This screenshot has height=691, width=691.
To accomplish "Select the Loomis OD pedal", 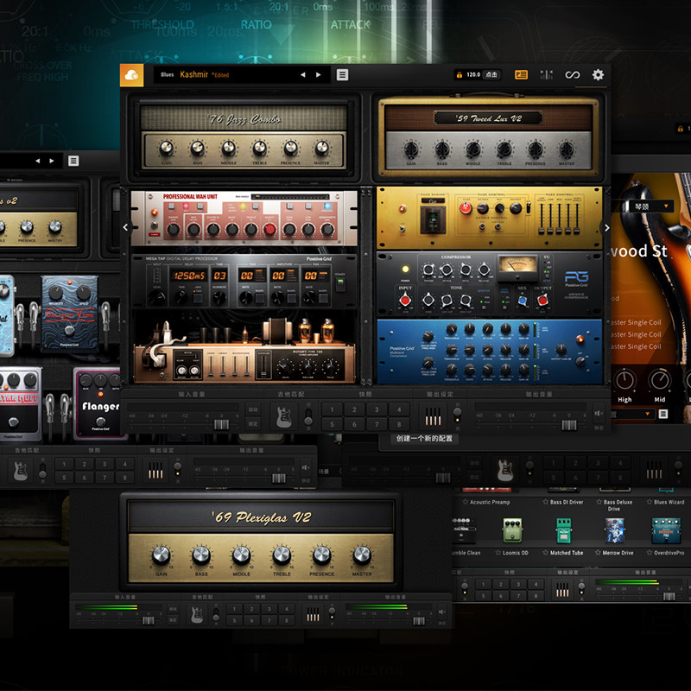I will (x=512, y=530).
